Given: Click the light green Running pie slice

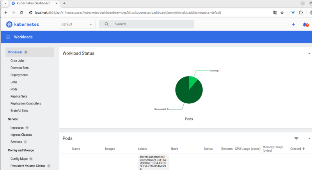Looking at the screenshot, I should coord(192,81).
